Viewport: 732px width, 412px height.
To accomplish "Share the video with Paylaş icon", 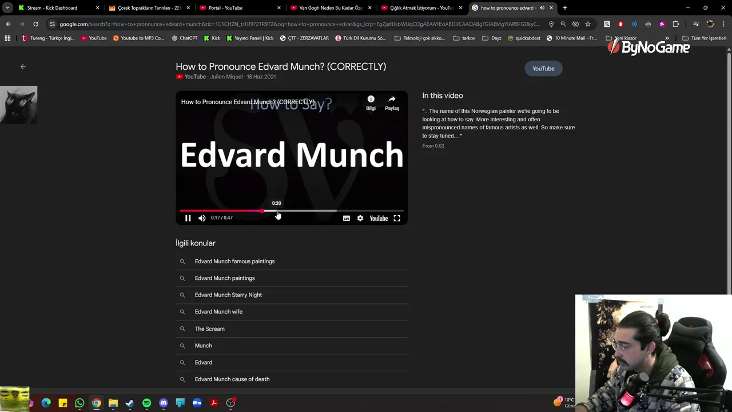I will tap(392, 102).
